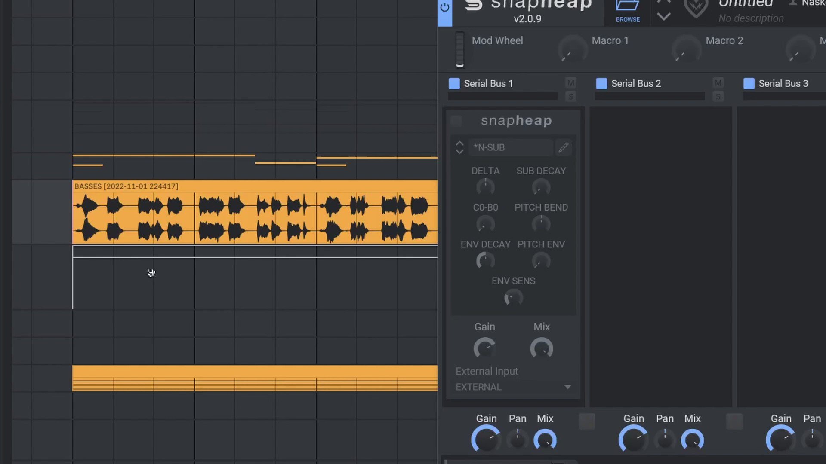Image resolution: width=826 pixels, height=464 pixels.
Task: Enable the snapheap module checkbox
Action: (x=456, y=121)
